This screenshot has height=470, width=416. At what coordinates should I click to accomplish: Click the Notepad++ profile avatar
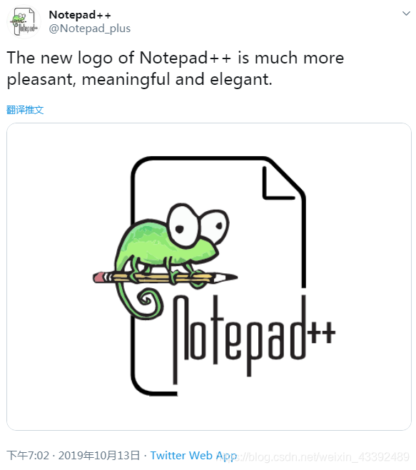pos(24,22)
